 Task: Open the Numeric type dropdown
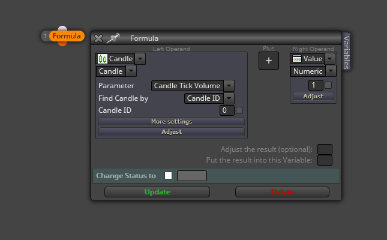click(331, 71)
